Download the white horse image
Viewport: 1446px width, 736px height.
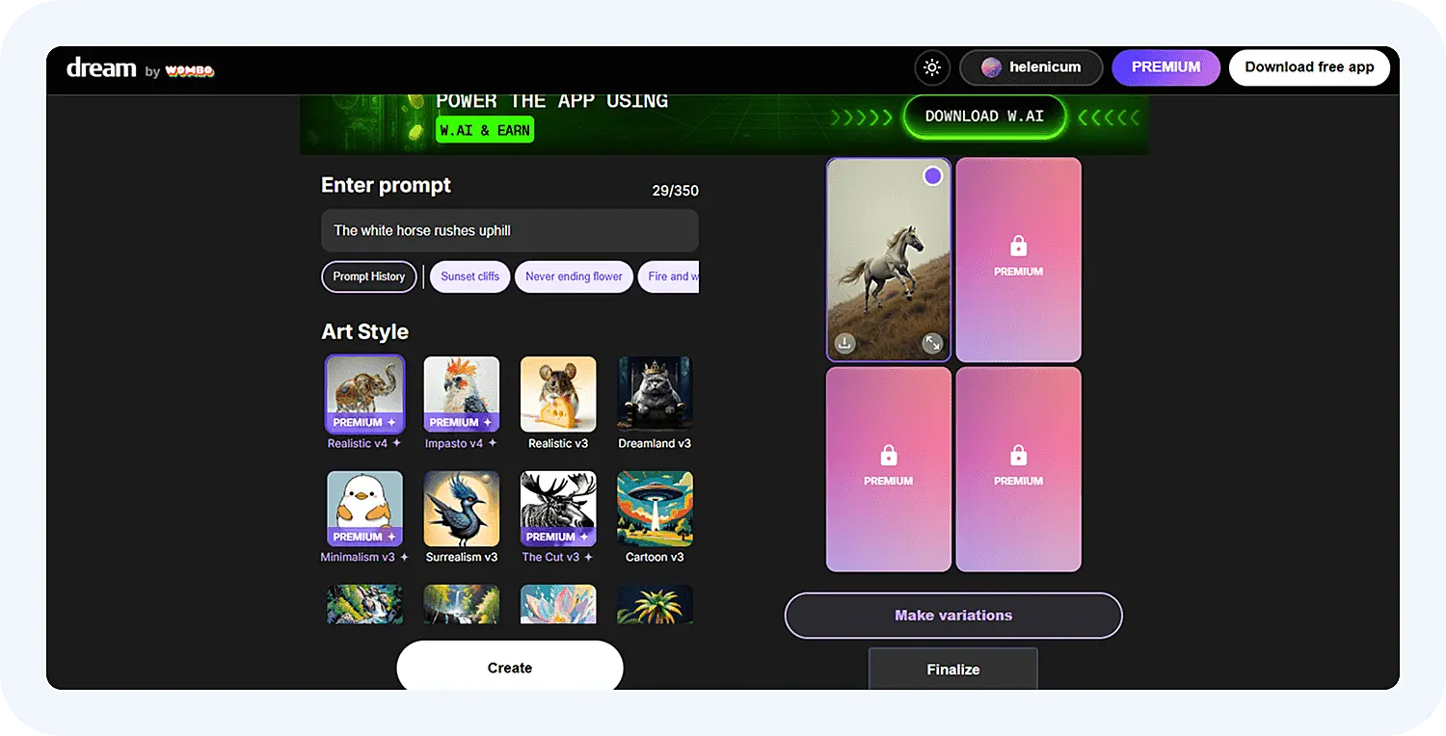click(x=844, y=343)
